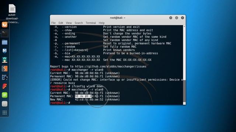Select the autoit-download desktop file
The width and height of the screenshot is (236, 132).
[12, 14]
